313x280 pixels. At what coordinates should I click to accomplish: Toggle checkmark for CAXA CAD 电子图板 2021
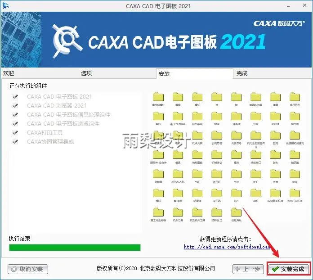click(x=15, y=97)
